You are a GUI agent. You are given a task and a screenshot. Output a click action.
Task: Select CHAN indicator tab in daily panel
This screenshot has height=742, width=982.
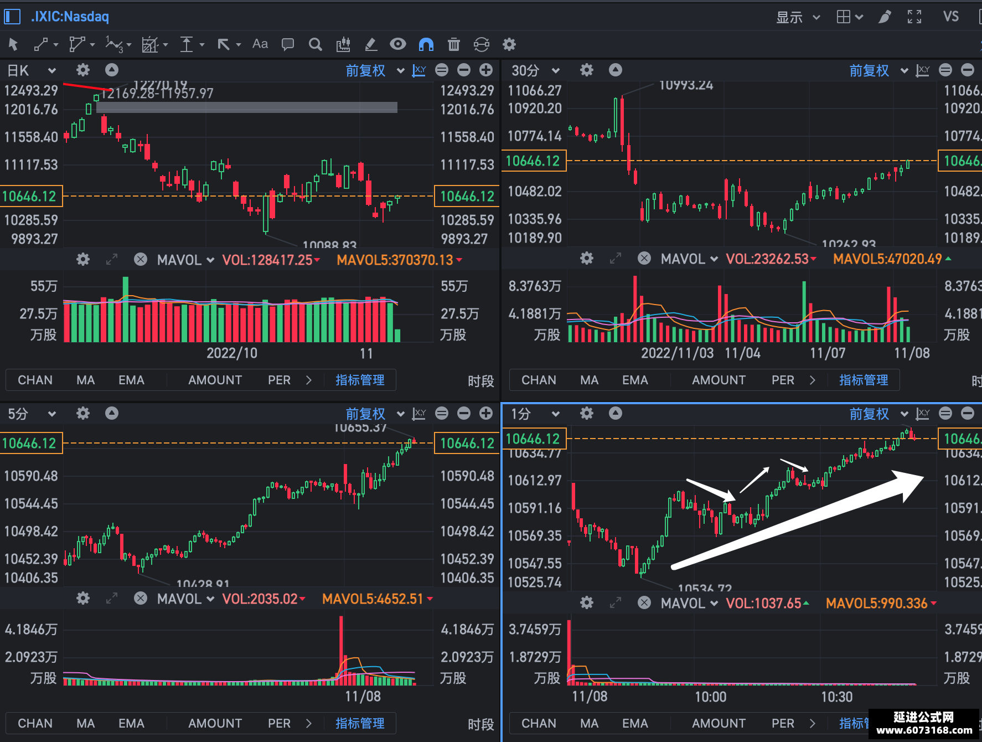[x=35, y=380]
